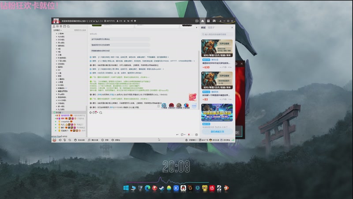Open the speech bubble dropdown near send area
353x199 pixels.
pos(183,135)
